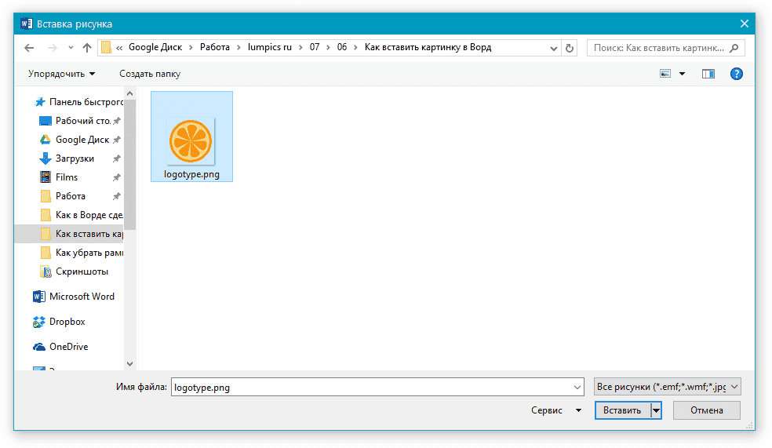Select OneDrive in the sidebar
The image size is (772, 448).
60,347
